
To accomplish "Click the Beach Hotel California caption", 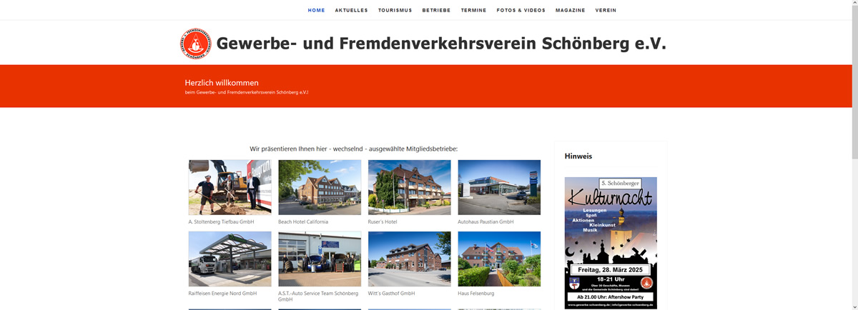I will tap(303, 222).
